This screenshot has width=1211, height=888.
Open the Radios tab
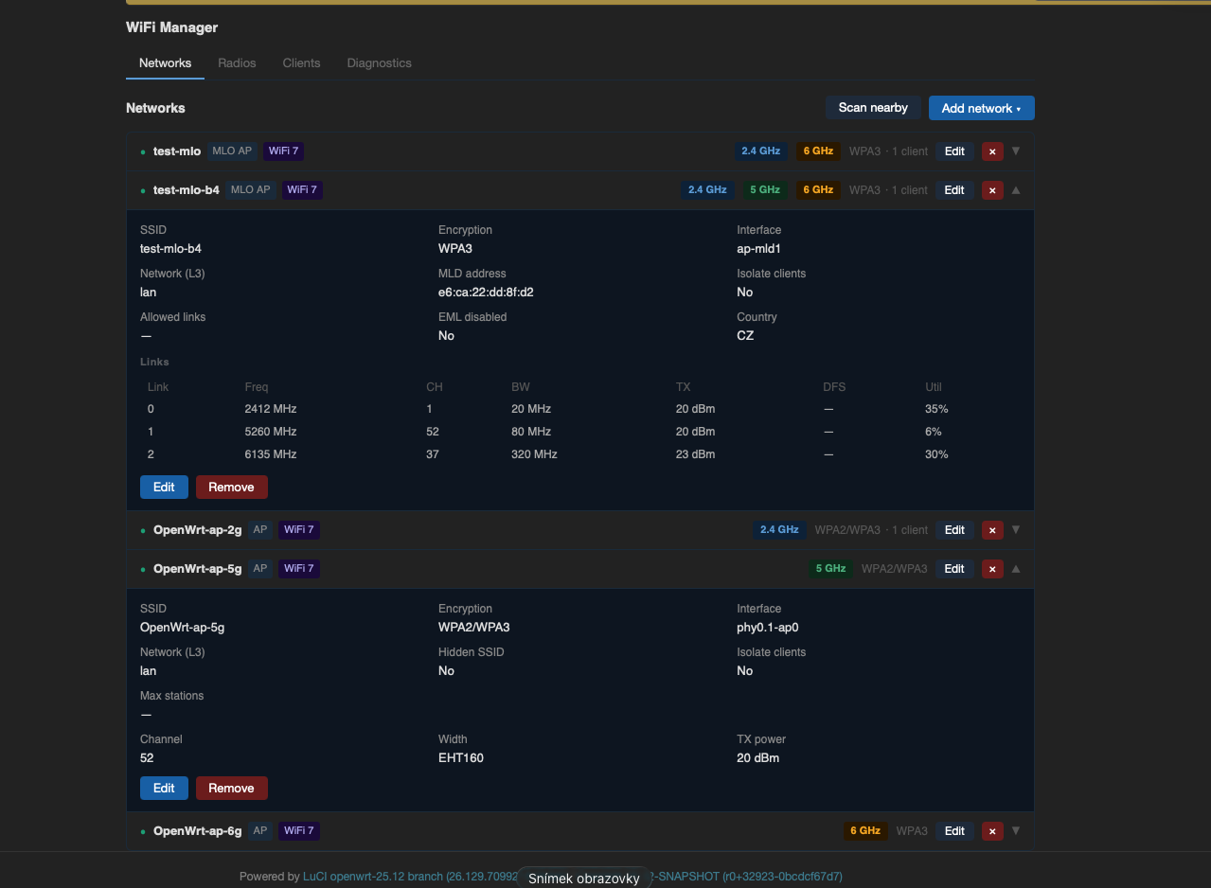(237, 62)
